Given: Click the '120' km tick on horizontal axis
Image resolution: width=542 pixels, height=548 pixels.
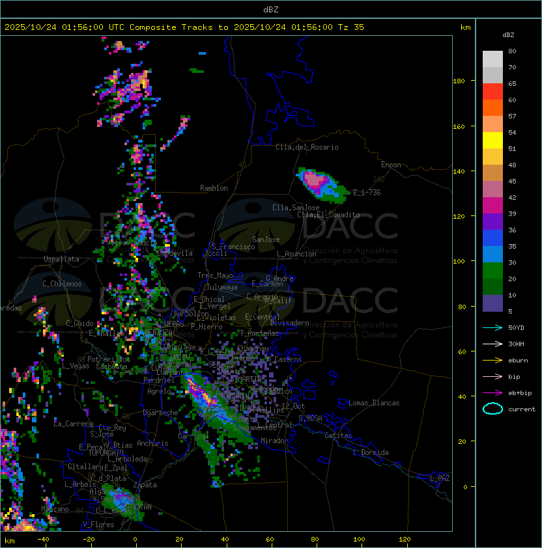Looking at the screenshot, I should tap(405, 540).
